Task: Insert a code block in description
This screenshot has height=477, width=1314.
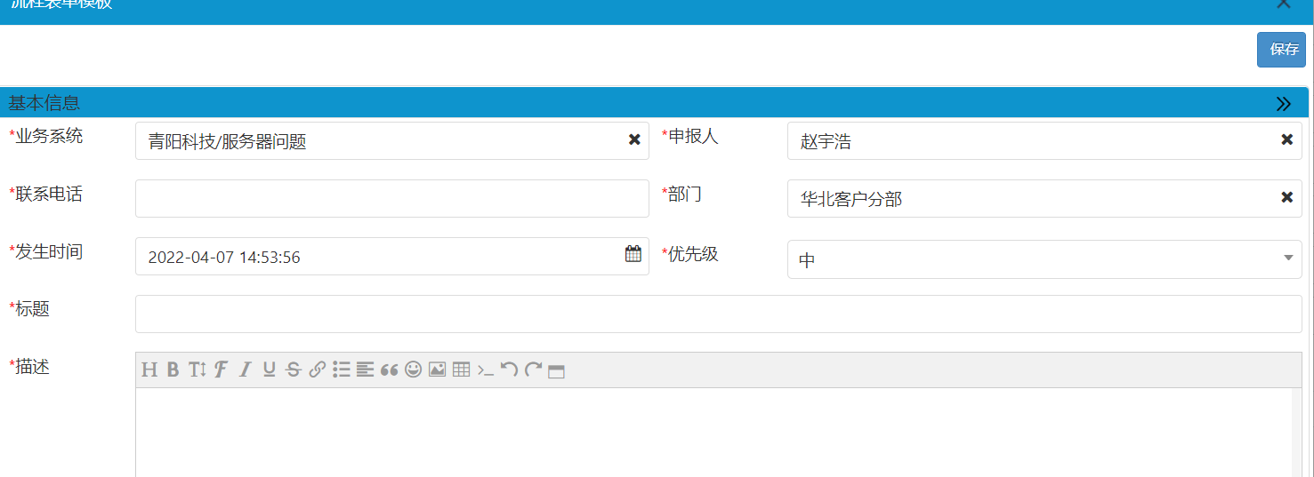Action: [x=485, y=370]
